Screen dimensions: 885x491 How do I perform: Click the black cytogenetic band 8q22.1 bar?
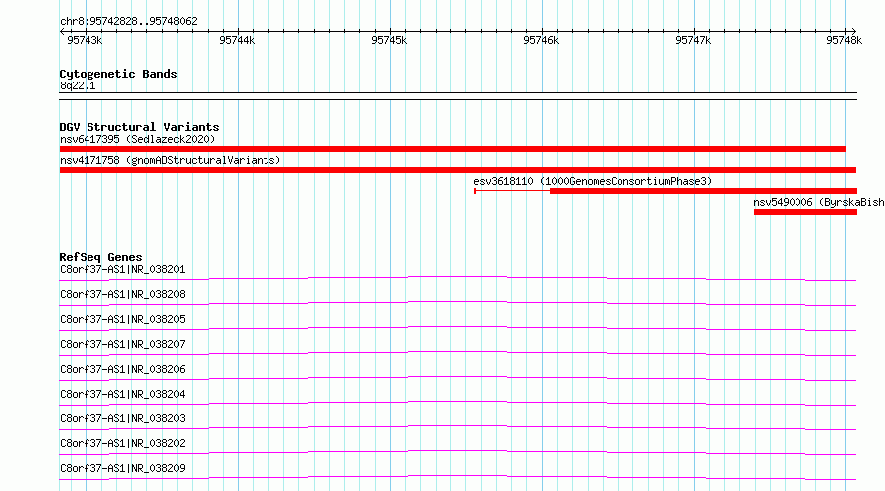pos(457,96)
